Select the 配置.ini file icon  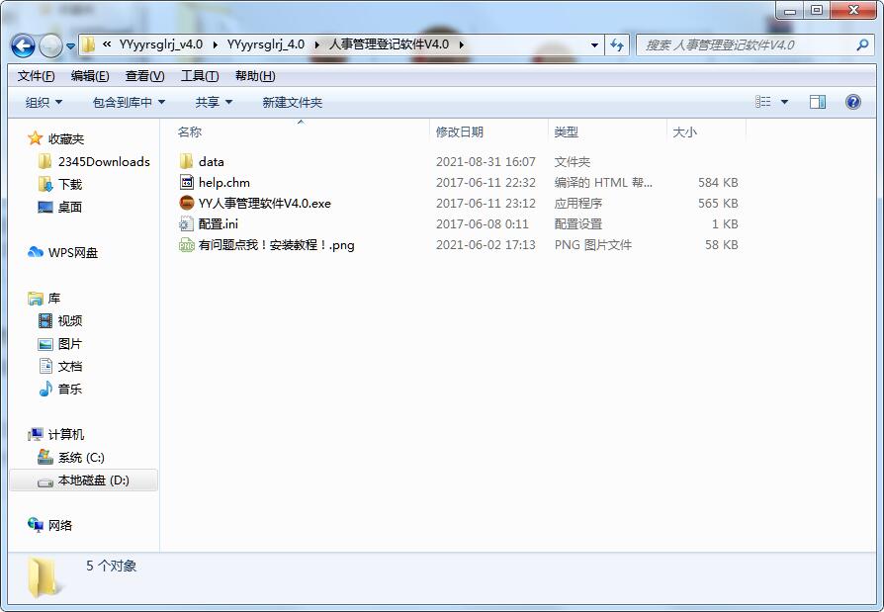point(187,223)
